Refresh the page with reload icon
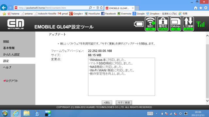 pyautogui.click(x=101, y=8)
